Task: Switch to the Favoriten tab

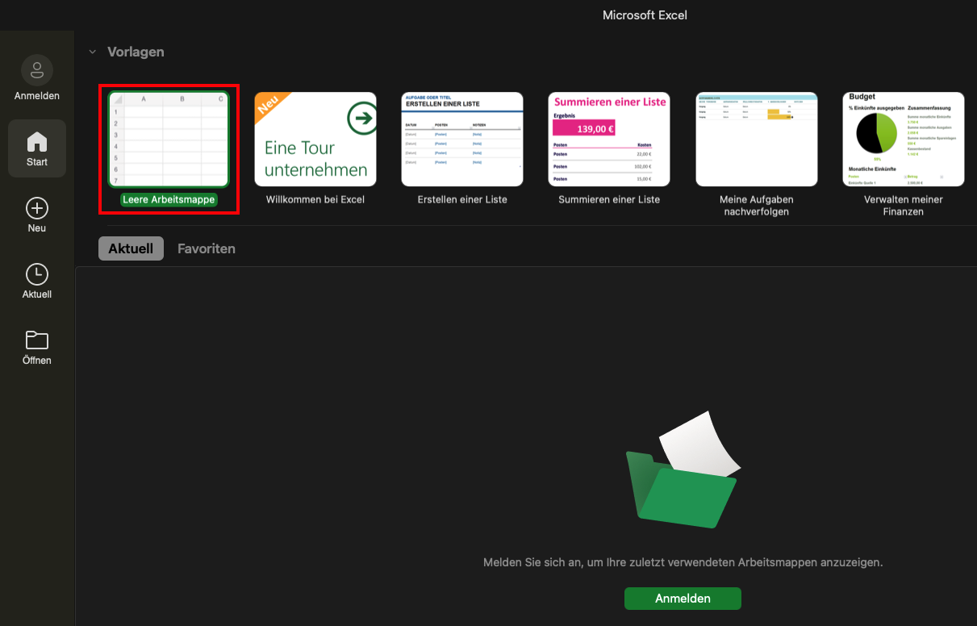Action: point(207,248)
